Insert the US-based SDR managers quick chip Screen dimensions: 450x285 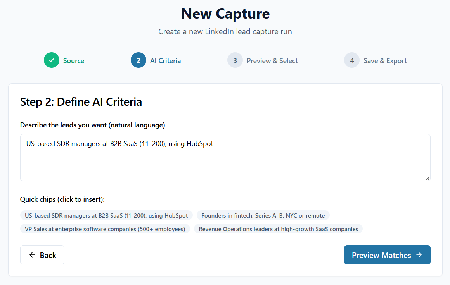106,215
